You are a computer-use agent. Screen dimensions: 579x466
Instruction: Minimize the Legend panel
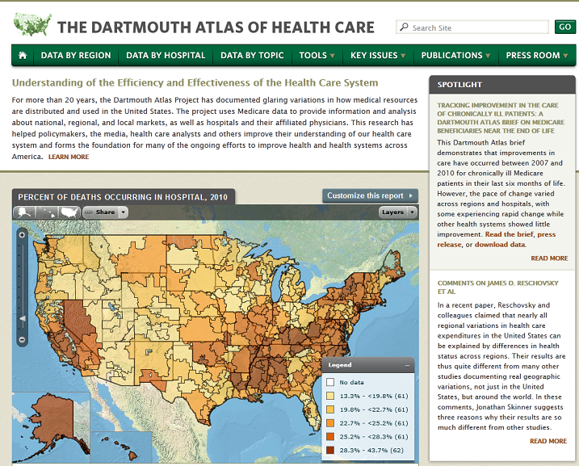(x=407, y=366)
